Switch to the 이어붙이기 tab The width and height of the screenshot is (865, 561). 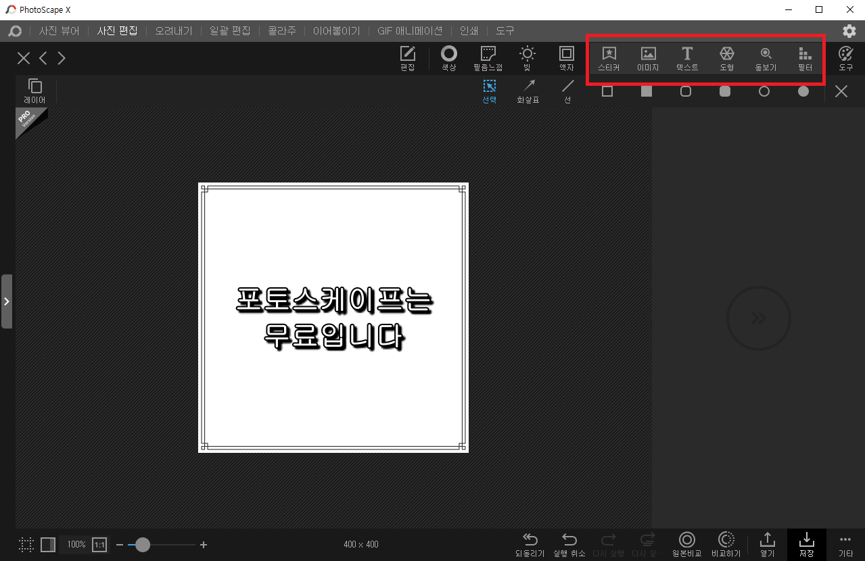[x=336, y=31]
